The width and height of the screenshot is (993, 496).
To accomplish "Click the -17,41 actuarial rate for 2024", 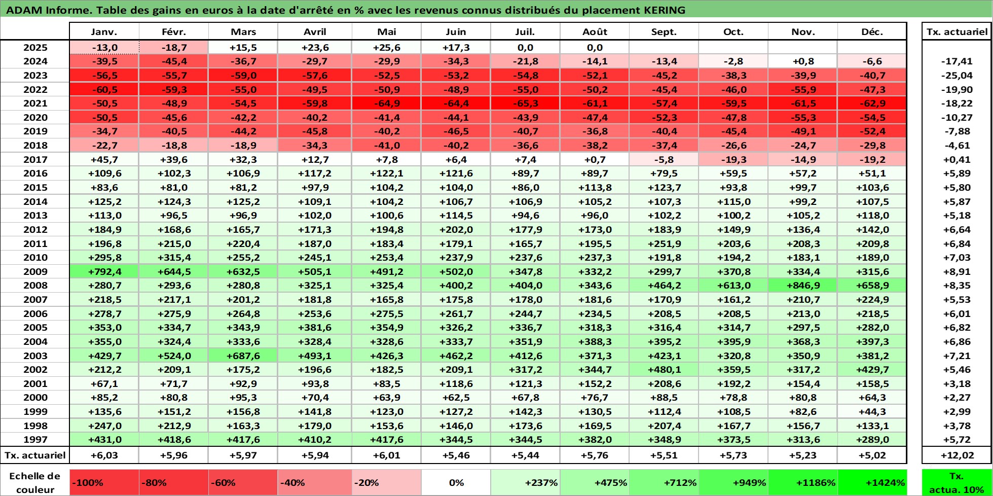I will pyautogui.click(x=957, y=61).
